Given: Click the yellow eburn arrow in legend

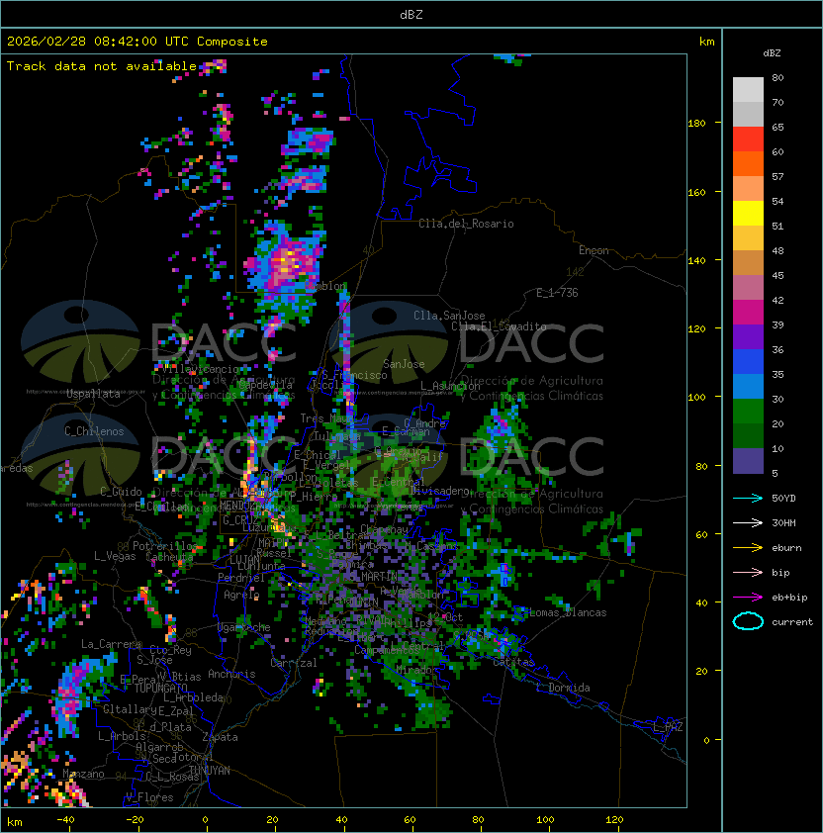Looking at the screenshot, I should 748,547.
